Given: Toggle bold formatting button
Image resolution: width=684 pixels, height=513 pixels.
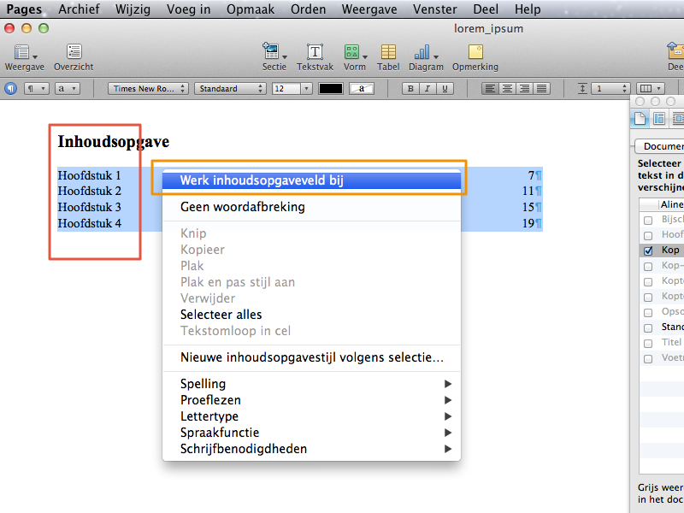Looking at the screenshot, I should [x=410, y=89].
